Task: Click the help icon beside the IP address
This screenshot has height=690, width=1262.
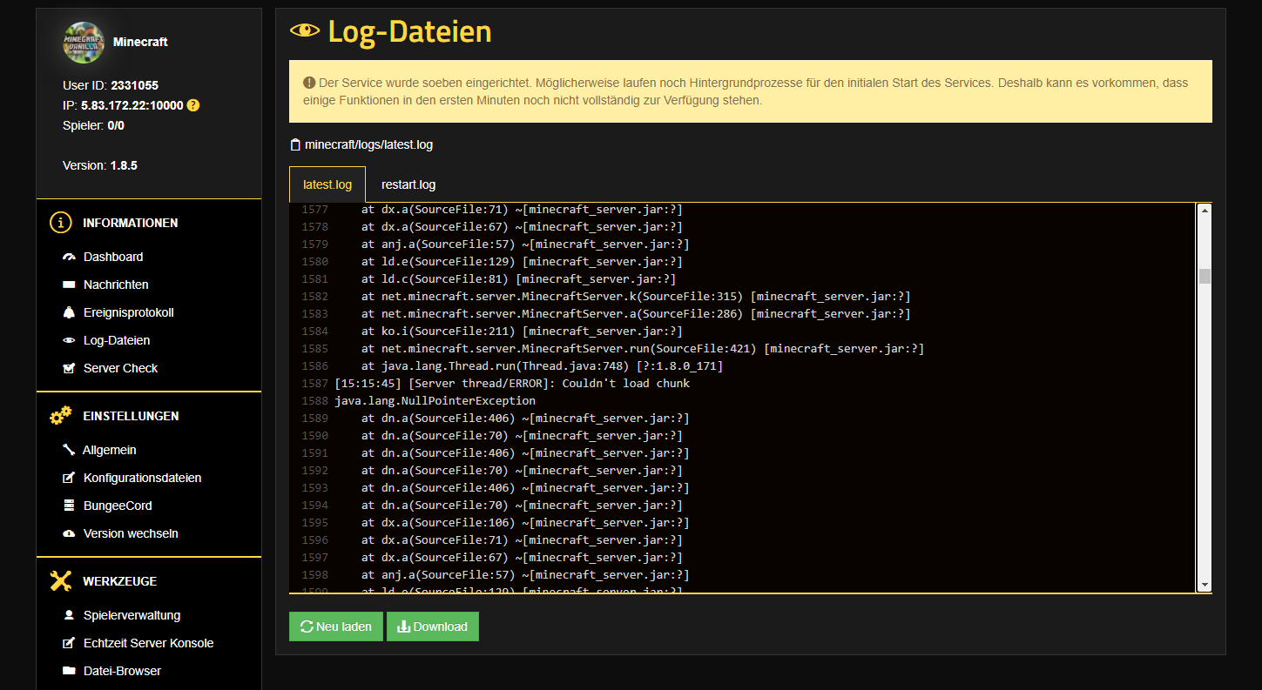Action: tap(193, 105)
